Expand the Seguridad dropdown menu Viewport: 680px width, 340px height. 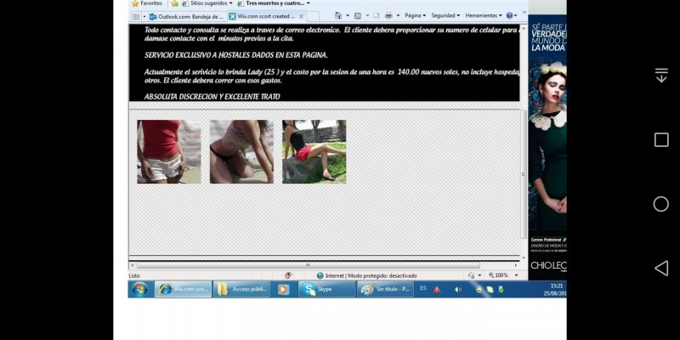coord(445,15)
